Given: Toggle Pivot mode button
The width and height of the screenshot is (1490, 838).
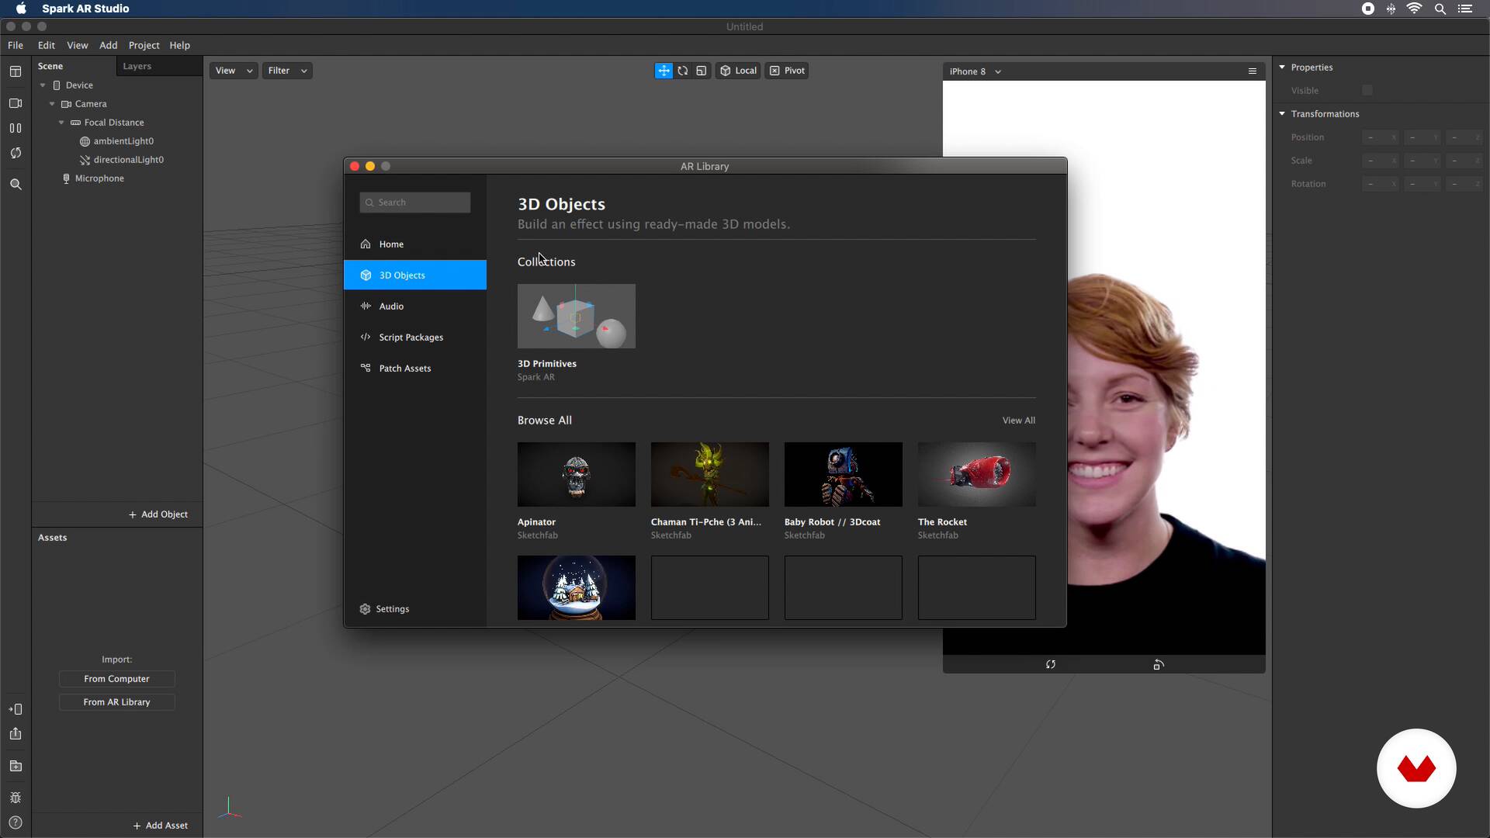Looking at the screenshot, I should click(787, 71).
